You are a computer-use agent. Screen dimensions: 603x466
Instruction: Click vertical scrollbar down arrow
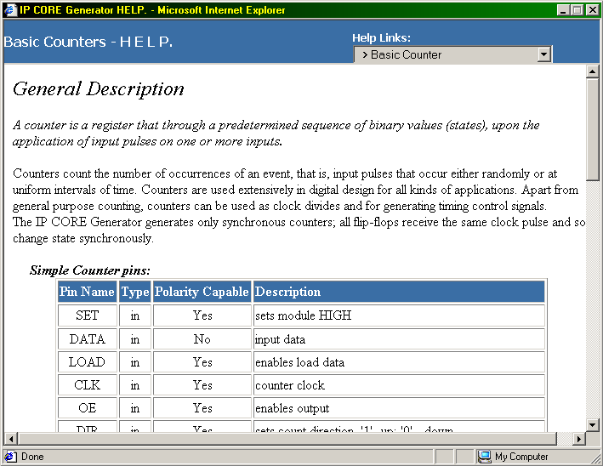(592, 425)
